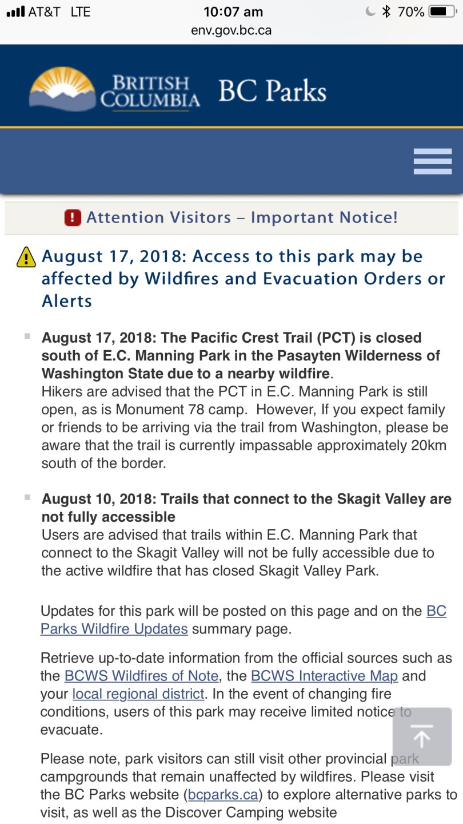Tap the red exclamation alert icon
Screen dimensions: 463x824
73,218
